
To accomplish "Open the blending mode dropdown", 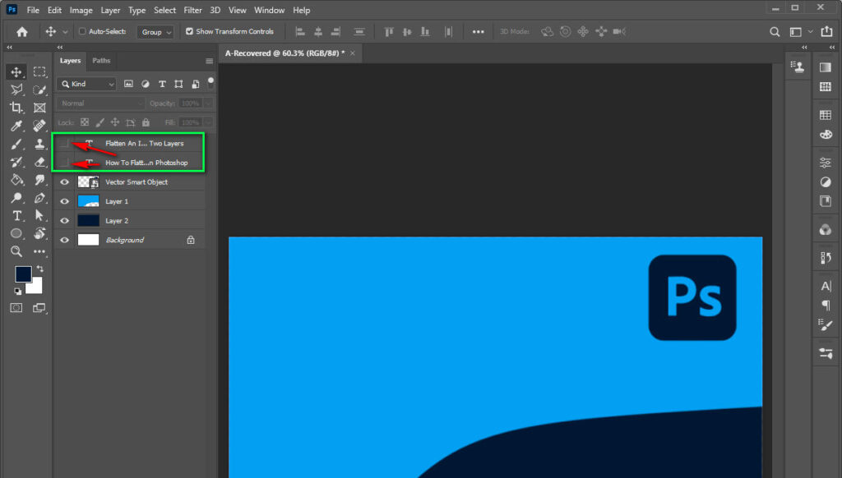I will click(x=99, y=103).
